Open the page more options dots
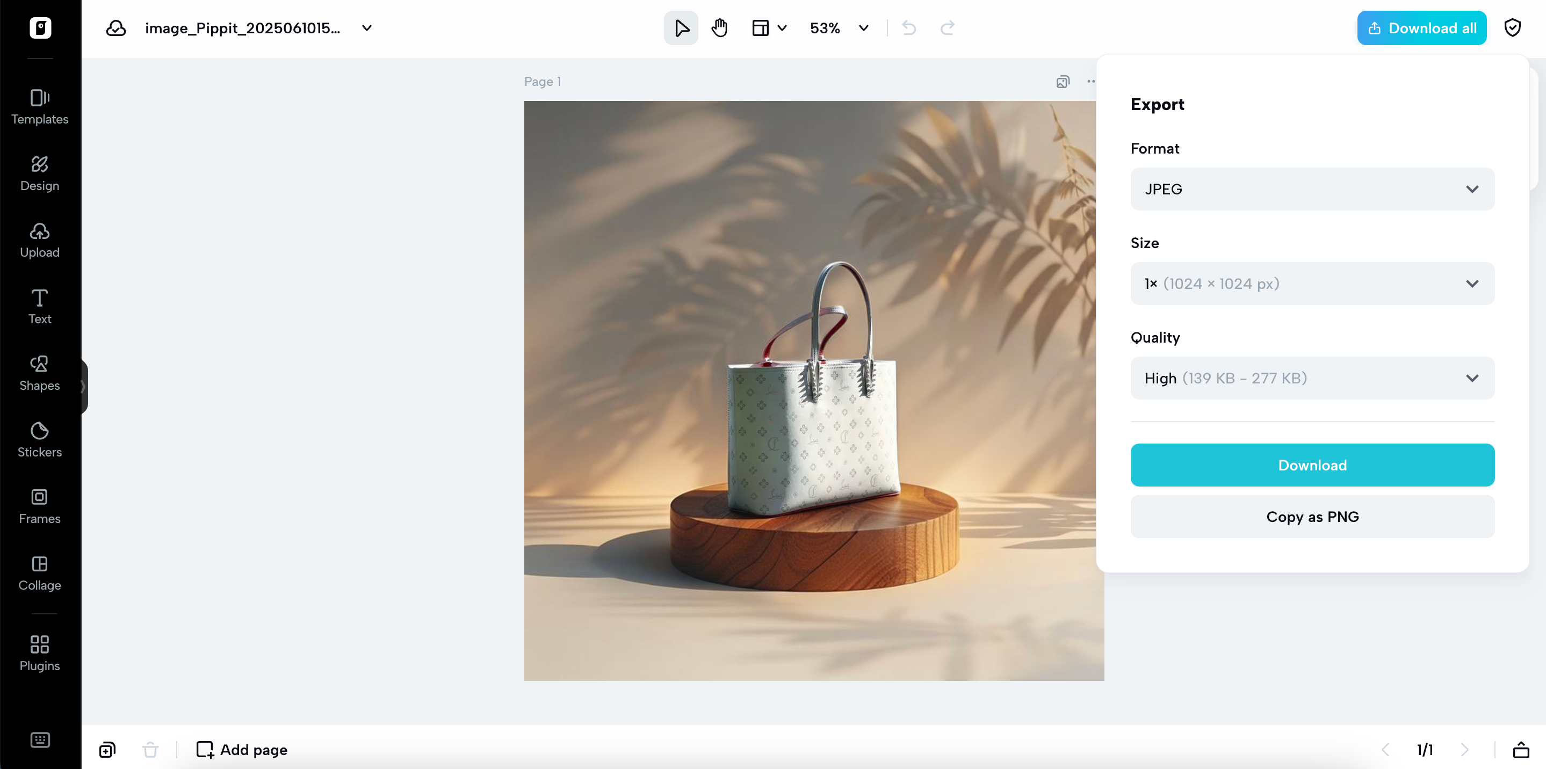Screen dimensions: 1546x769 coord(1090,82)
